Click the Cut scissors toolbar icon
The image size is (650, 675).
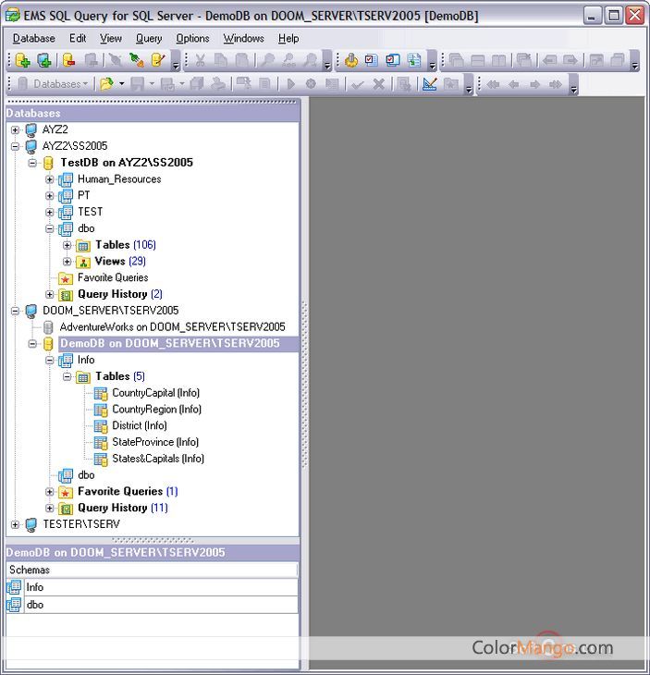click(200, 60)
